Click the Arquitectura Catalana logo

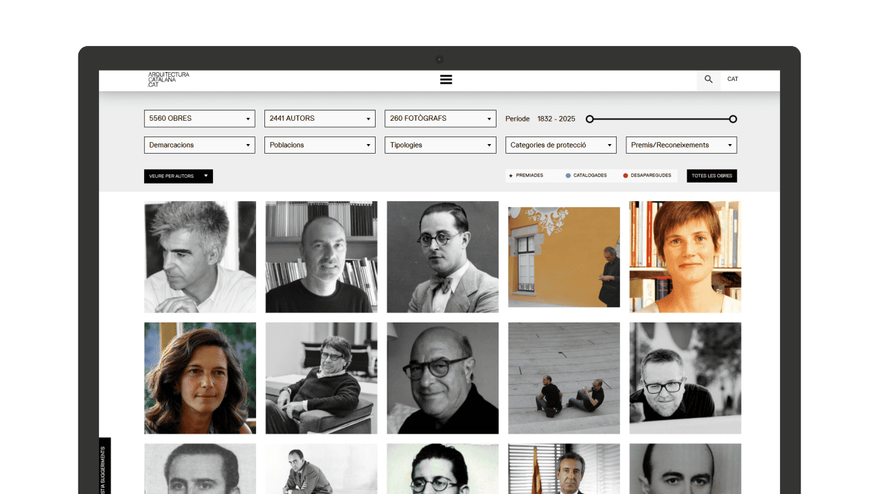pos(168,80)
